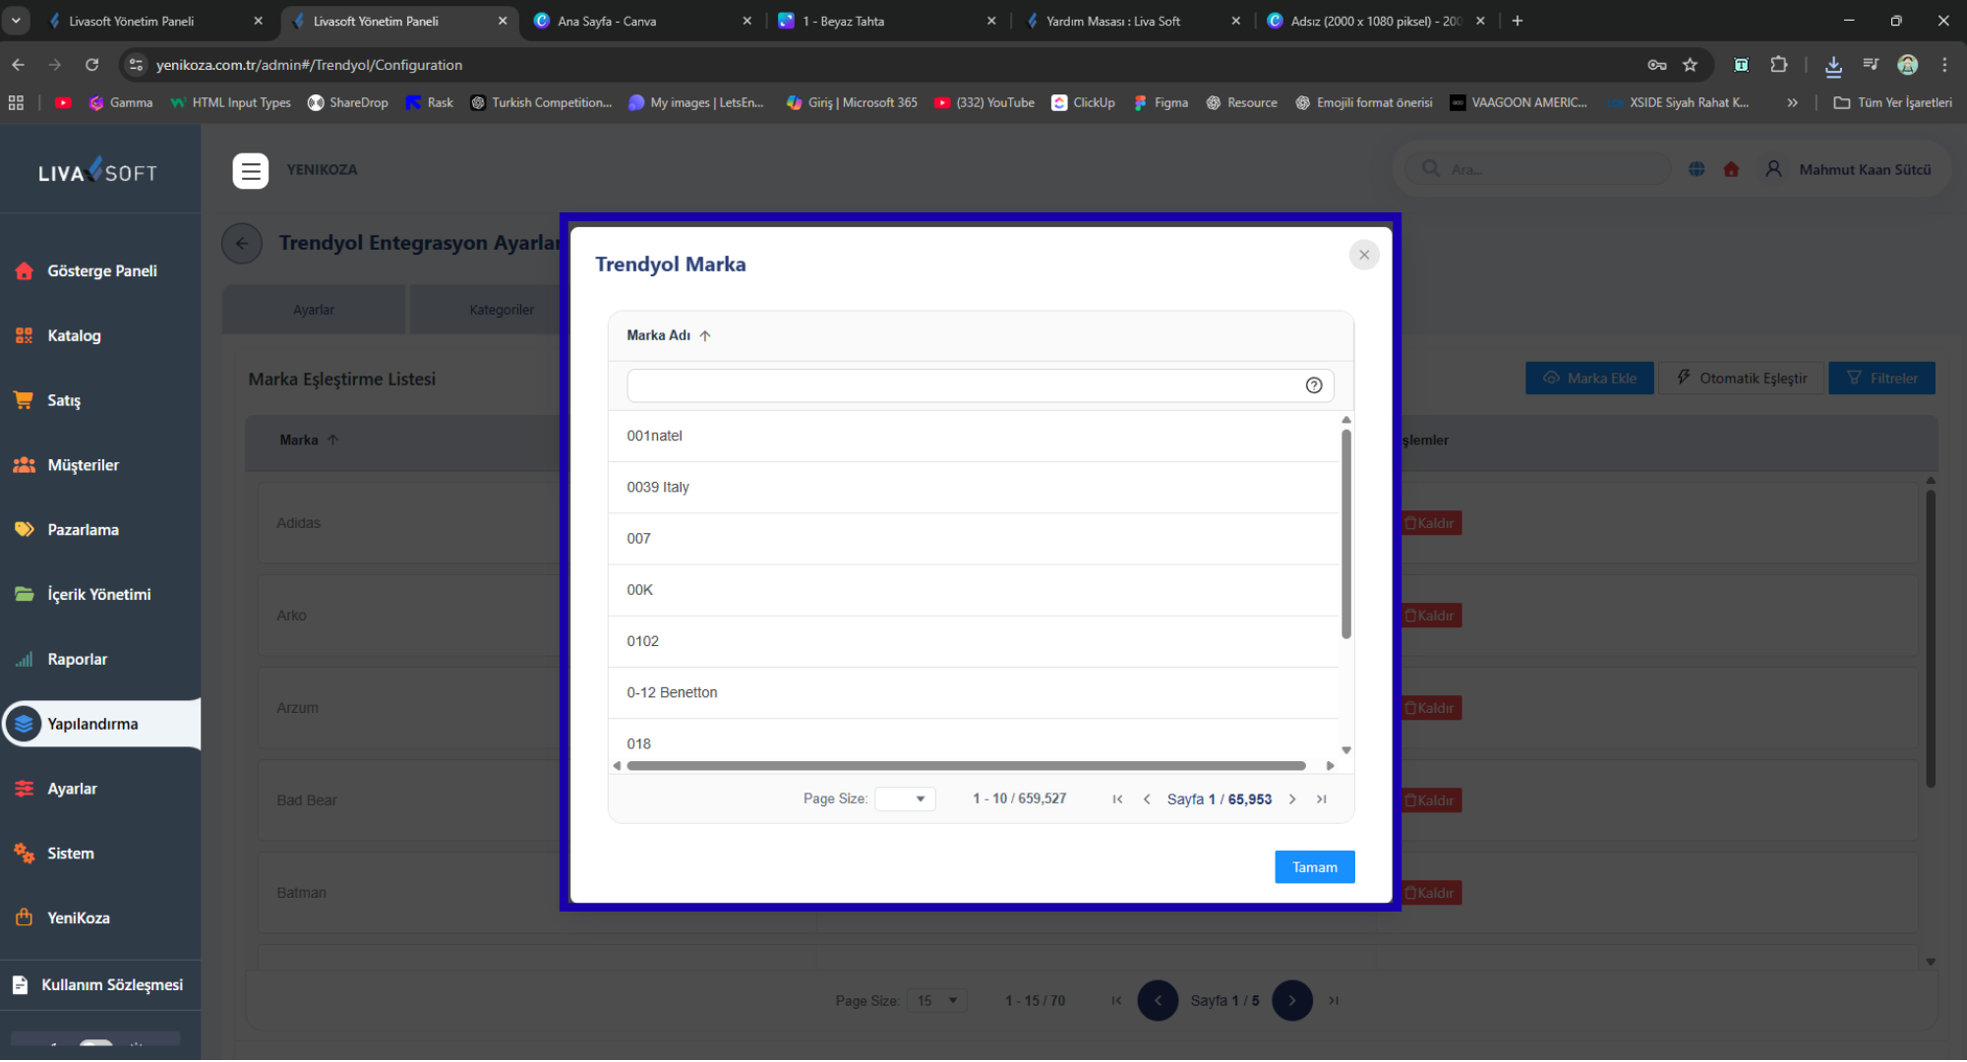Go to the next page in brand dialog
The height and width of the screenshot is (1062, 1967).
pos(1292,799)
